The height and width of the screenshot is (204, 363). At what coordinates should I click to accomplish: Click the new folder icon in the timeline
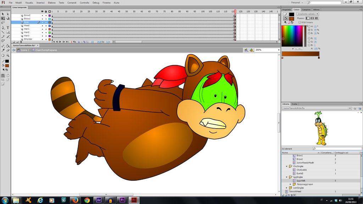(17, 42)
